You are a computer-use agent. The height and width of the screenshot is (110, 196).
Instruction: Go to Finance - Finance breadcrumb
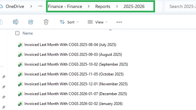point(65,6)
